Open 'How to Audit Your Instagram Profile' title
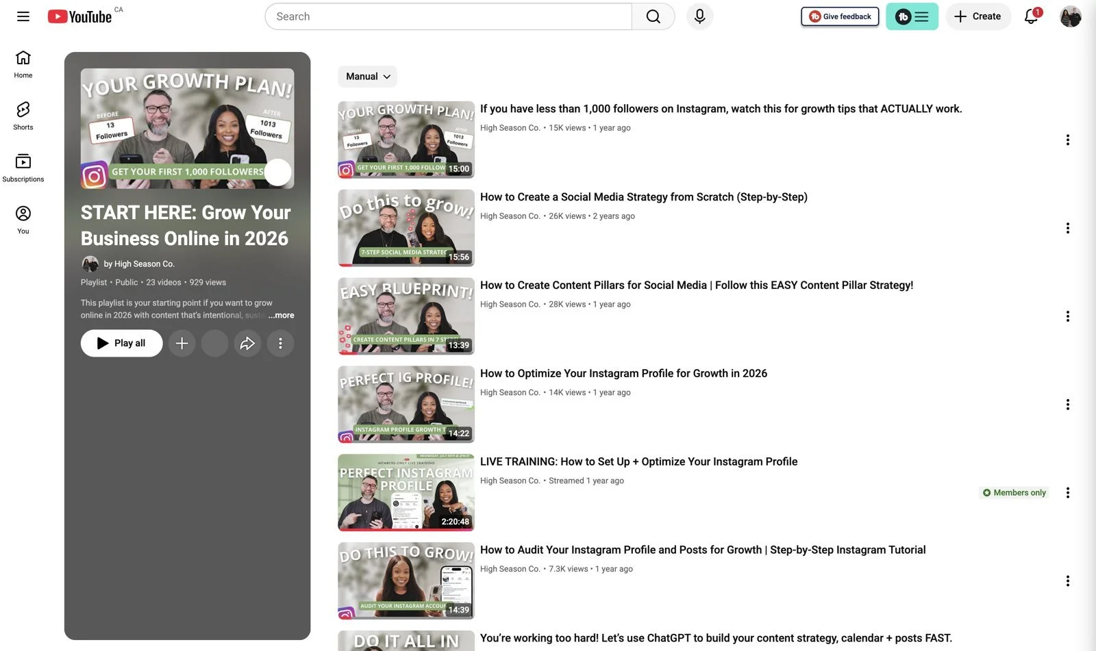Screen dimensions: 1096x651 703,550
